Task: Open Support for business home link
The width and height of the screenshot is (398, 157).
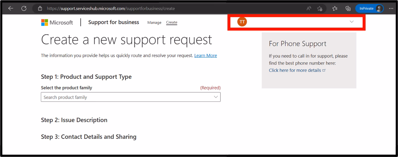Action: click(114, 22)
